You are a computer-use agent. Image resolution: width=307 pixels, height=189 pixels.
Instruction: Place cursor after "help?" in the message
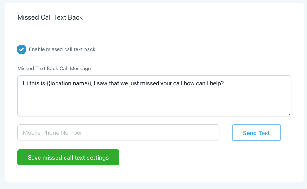point(224,83)
